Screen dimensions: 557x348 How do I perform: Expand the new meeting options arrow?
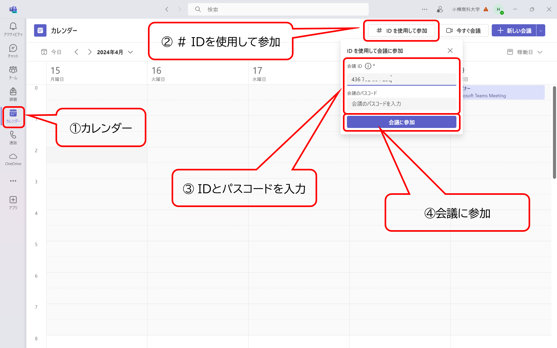541,31
